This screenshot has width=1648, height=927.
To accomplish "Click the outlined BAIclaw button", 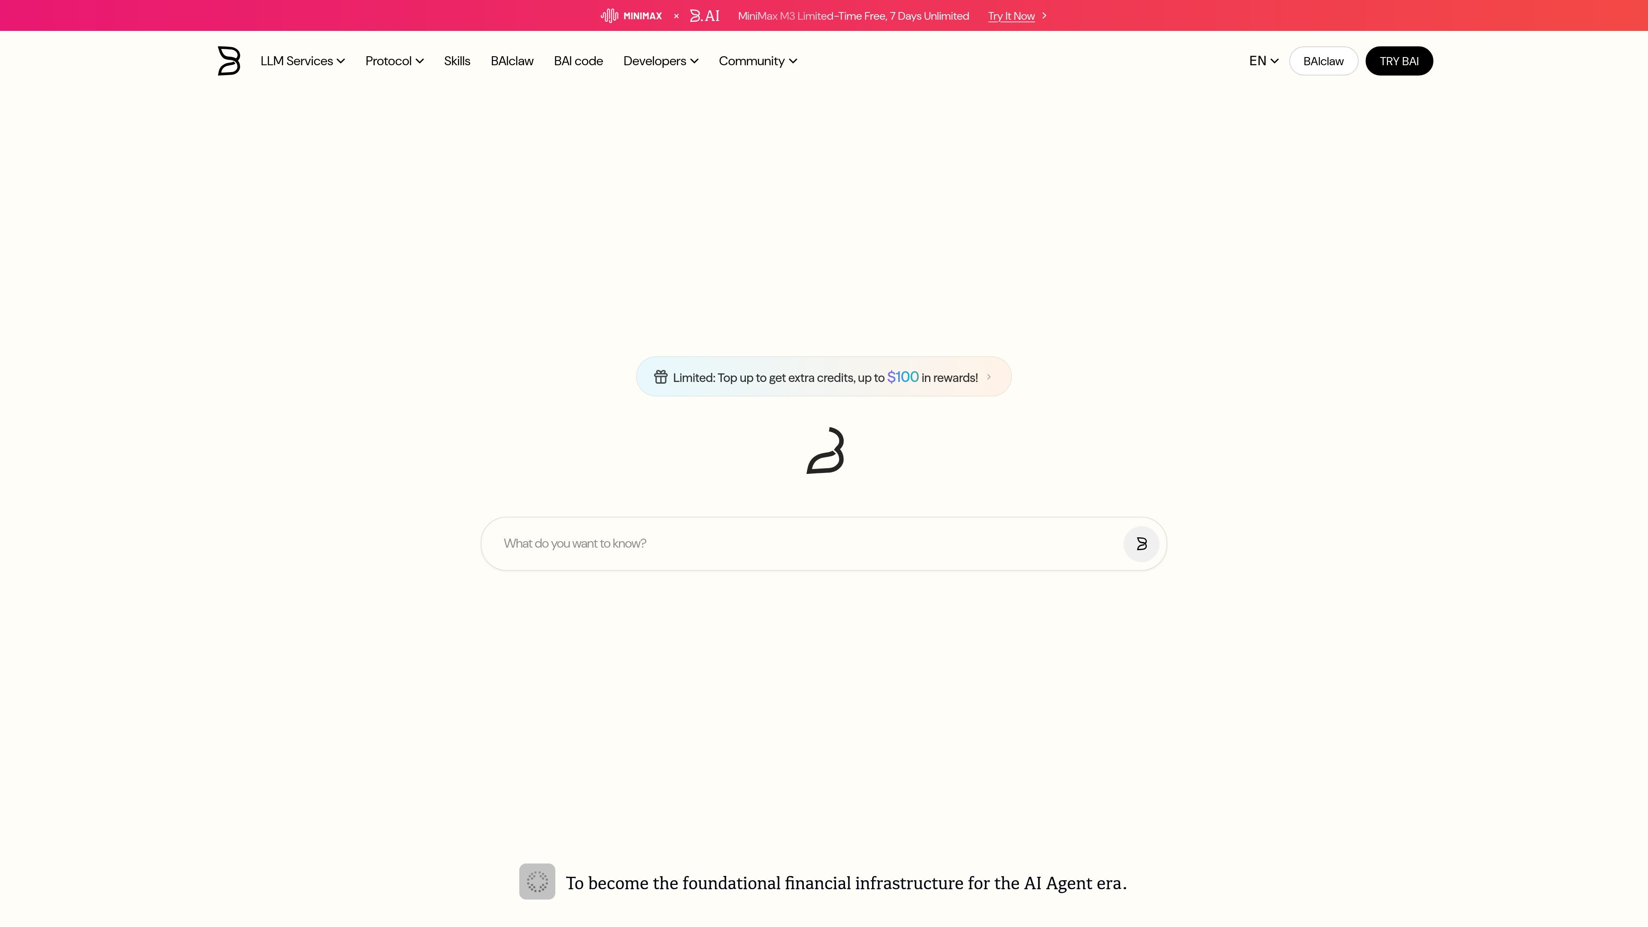I will (x=1323, y=61).
